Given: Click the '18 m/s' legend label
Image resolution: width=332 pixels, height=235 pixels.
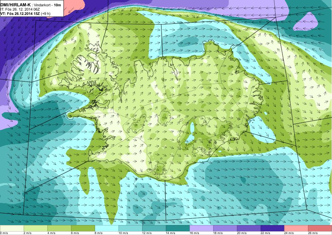Looking at the screenshot, I should click(x=218, y=233).
